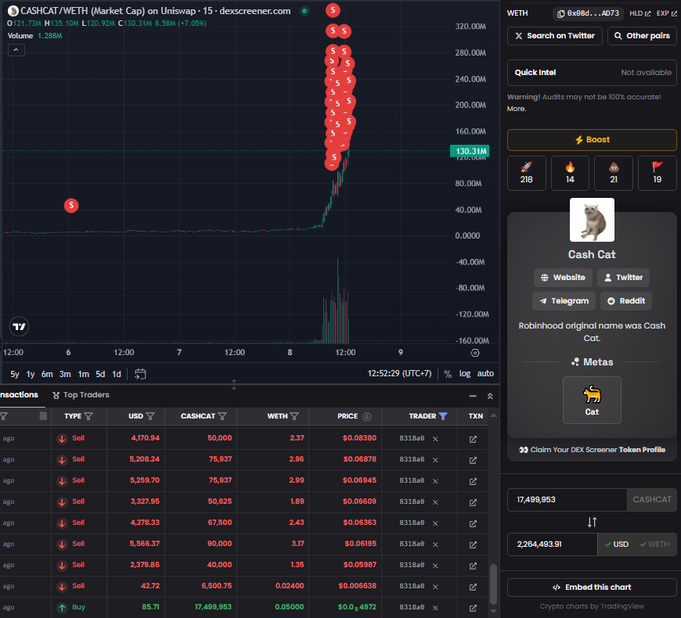Click the Boost button
Viewport: 681px width, 618px height.
(x=592, y=140)
